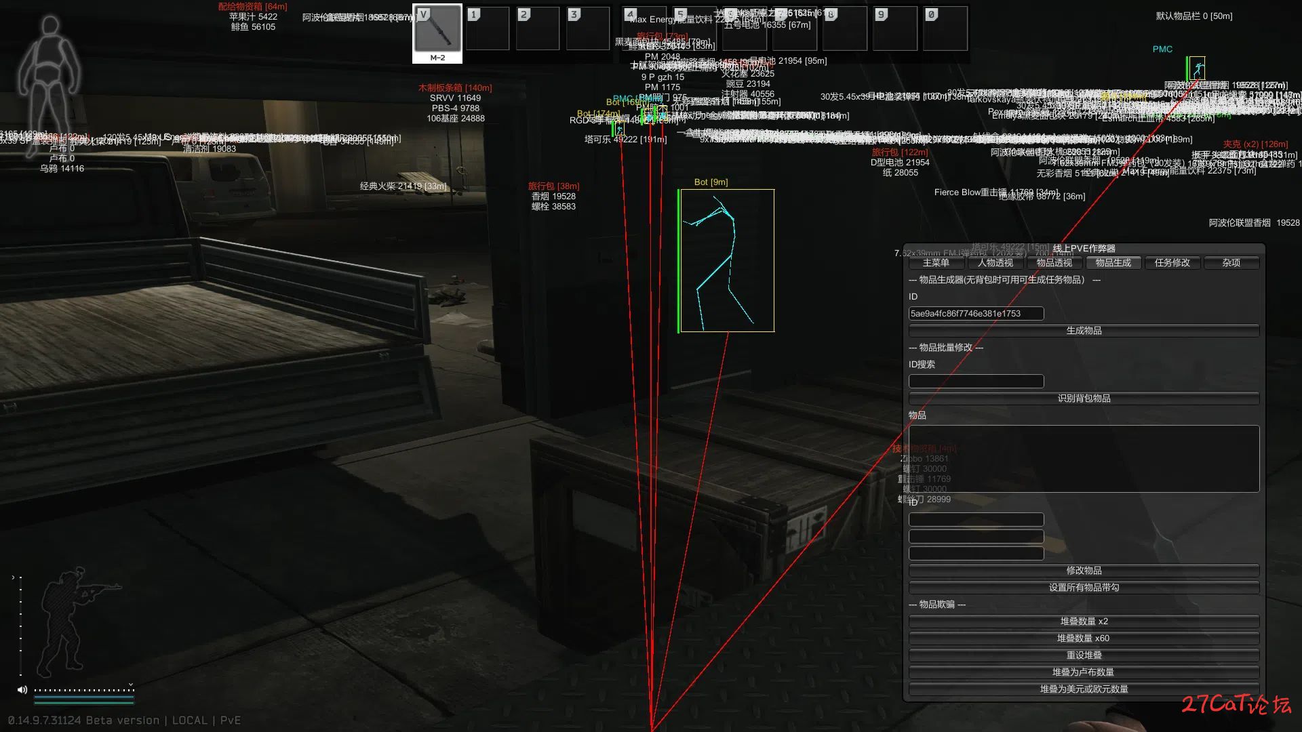Click the SRVV 11649 item label
Image resolution: width=1302 pixels, height=732 pixels.
point(455,98)
